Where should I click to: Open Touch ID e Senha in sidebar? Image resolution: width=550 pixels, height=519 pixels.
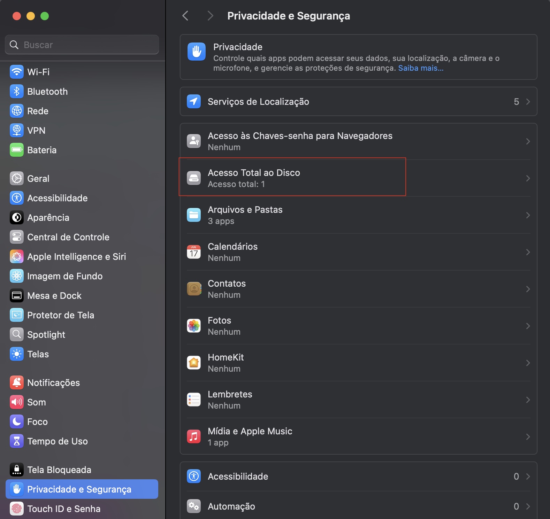click(82, 509)
